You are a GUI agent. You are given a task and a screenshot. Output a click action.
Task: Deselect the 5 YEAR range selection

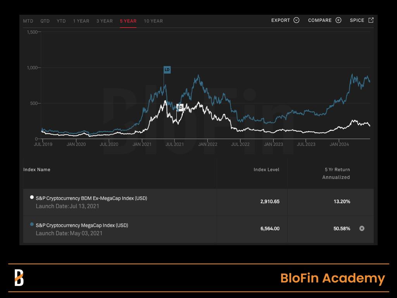pyautogui.click(x=128, y=21)
